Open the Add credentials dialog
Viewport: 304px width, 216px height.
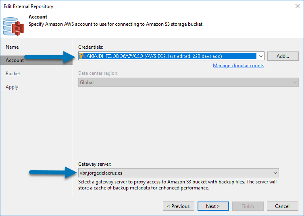[x=283, y=56]
